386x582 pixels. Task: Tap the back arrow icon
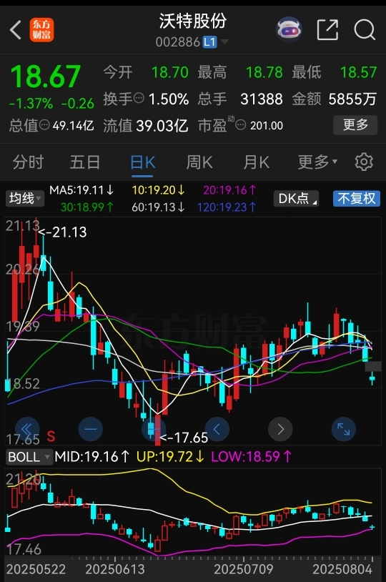(16, 30)
